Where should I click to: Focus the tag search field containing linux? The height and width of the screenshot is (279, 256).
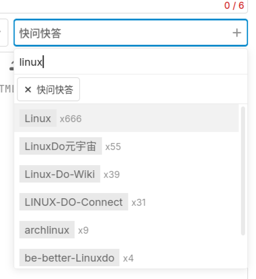[x=131, y=62]
